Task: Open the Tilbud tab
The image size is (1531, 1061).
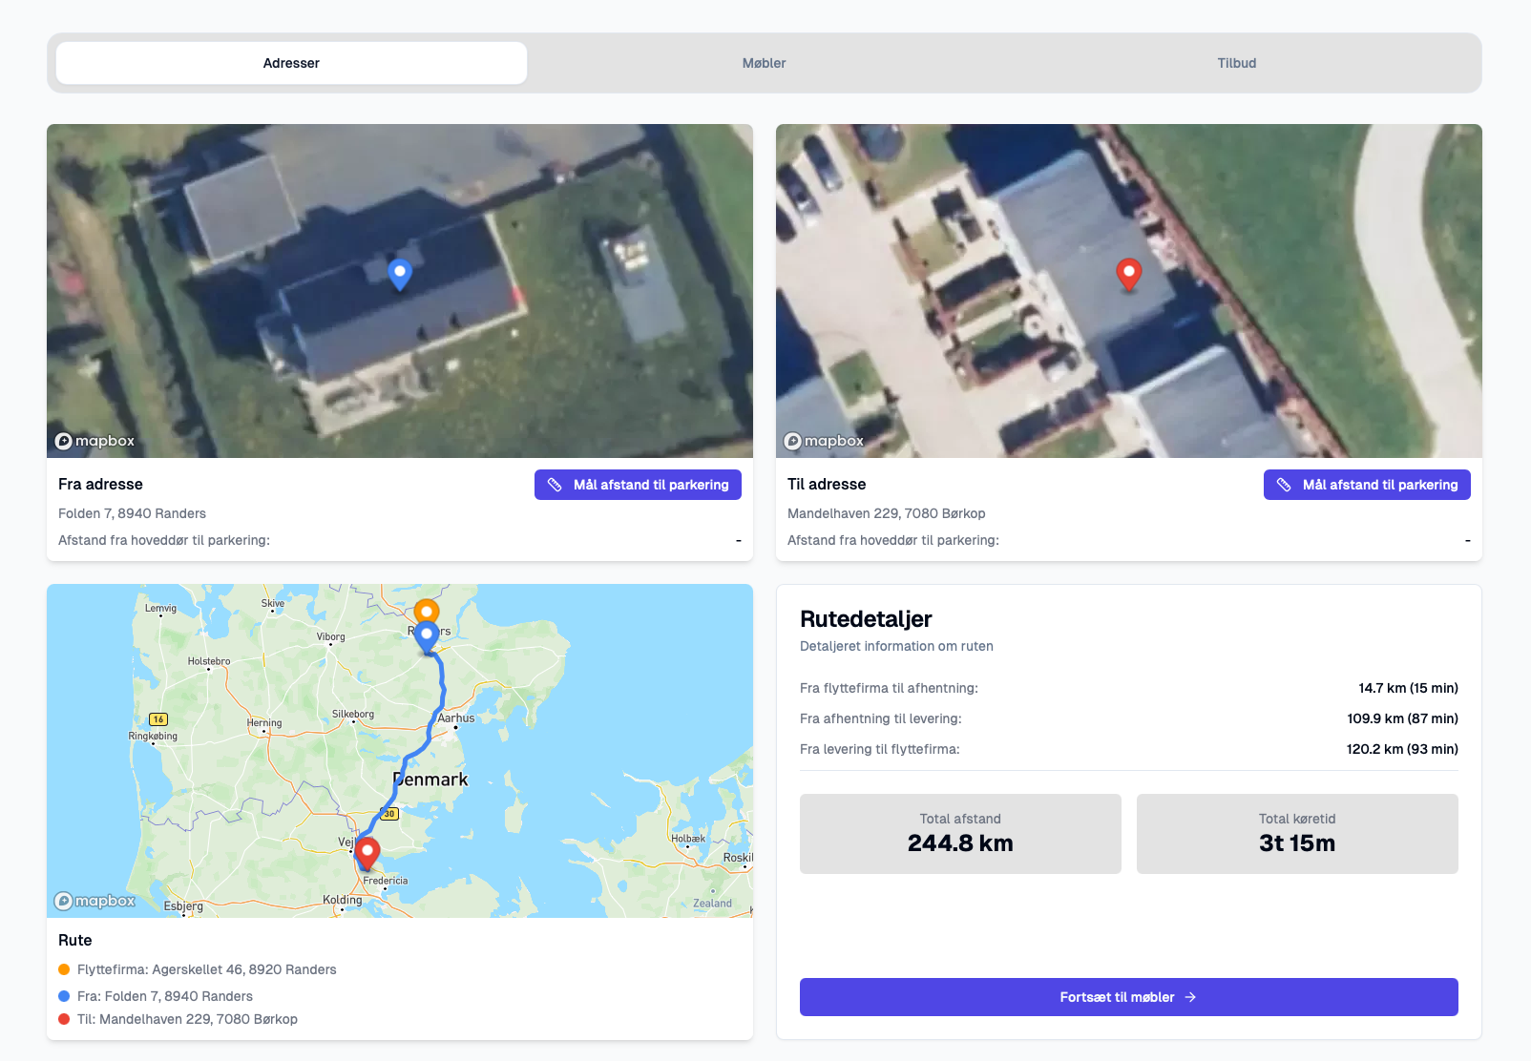Action: [1236, 63]
